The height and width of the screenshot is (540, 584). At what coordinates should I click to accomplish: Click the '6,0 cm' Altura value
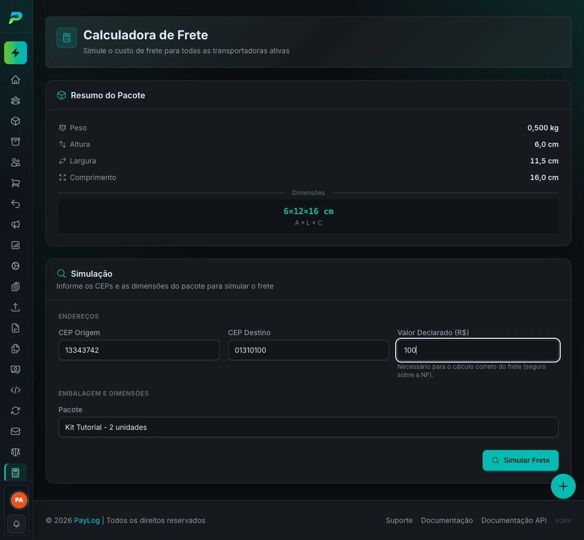coord(546,144)
